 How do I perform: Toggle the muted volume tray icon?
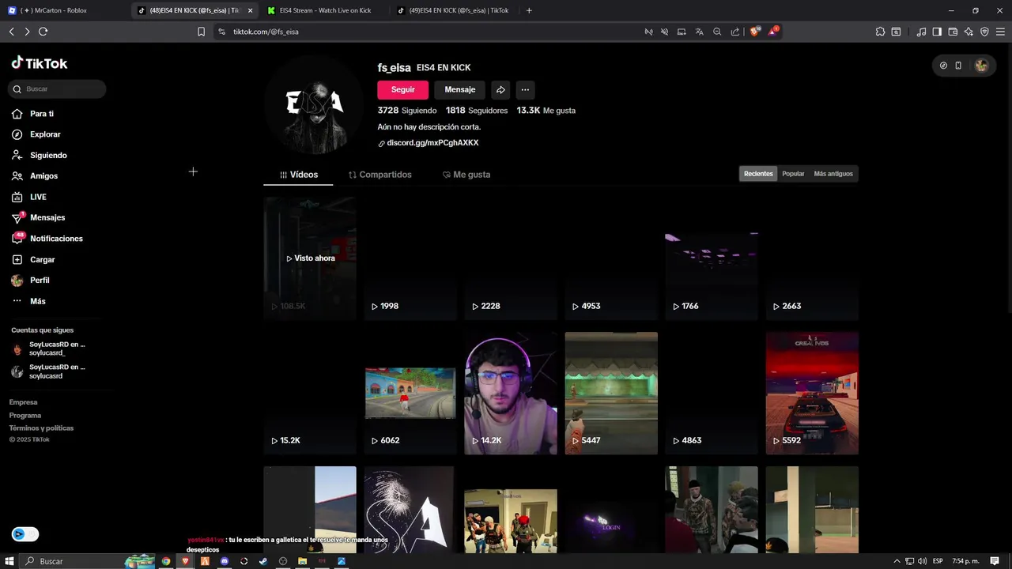(921, 561)
